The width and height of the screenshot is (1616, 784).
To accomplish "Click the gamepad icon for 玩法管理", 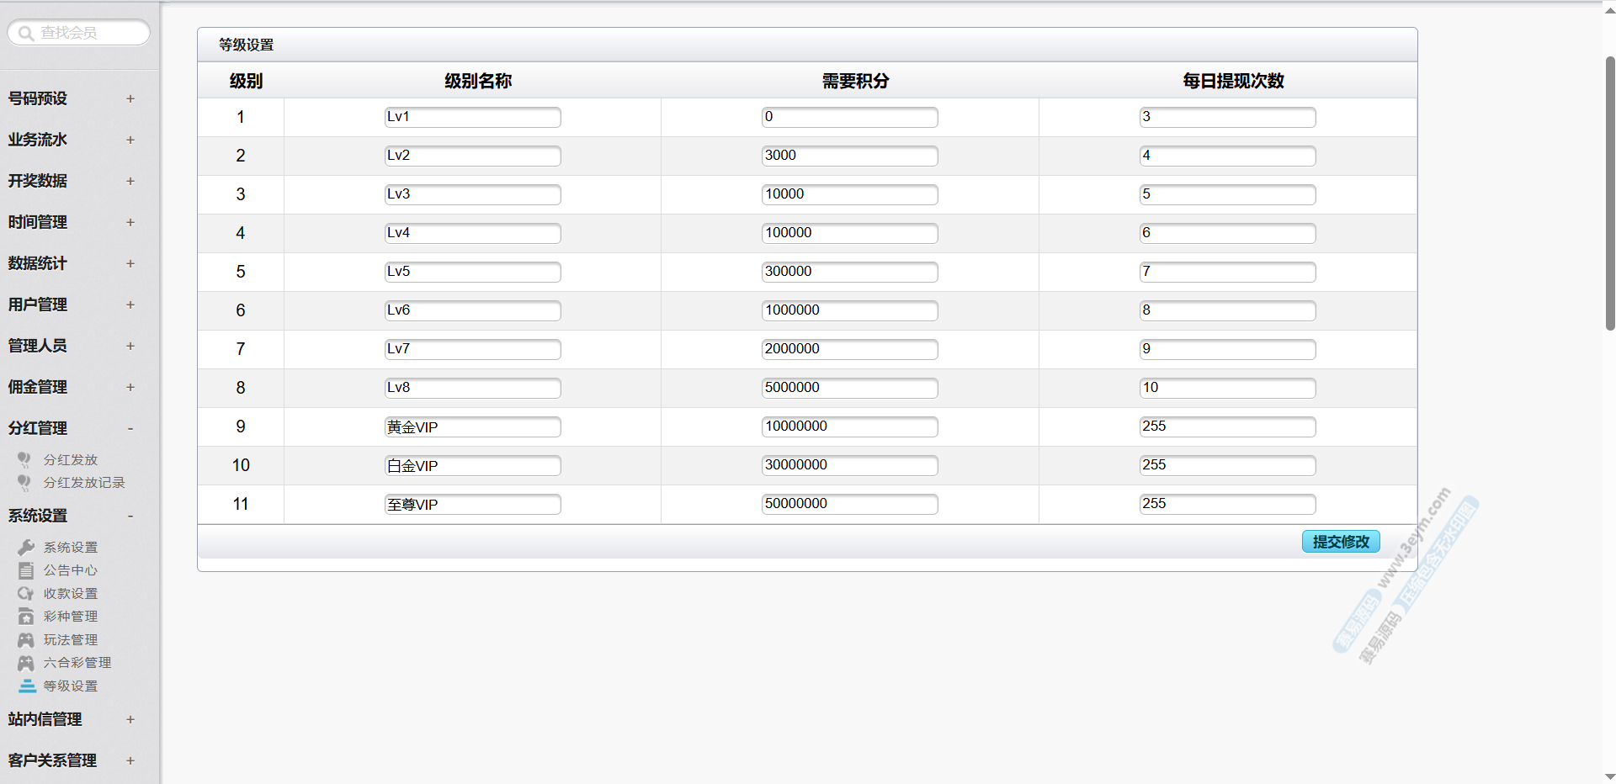I will click(x=26, y=640).
